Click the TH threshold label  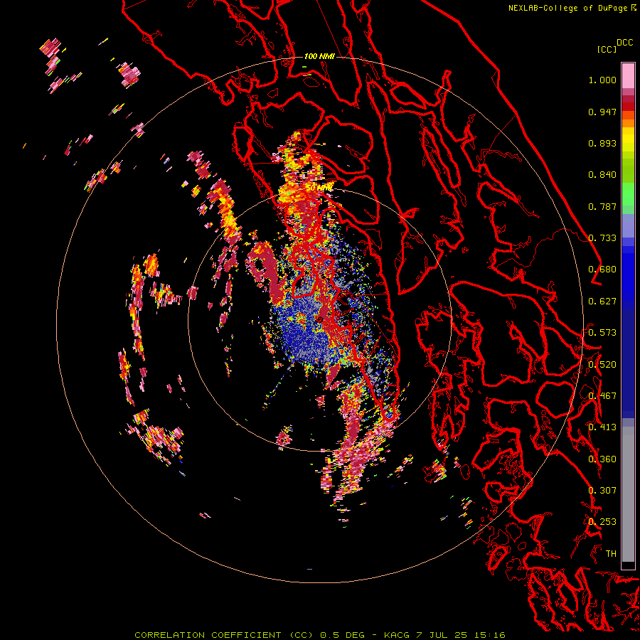coord(611,554)
